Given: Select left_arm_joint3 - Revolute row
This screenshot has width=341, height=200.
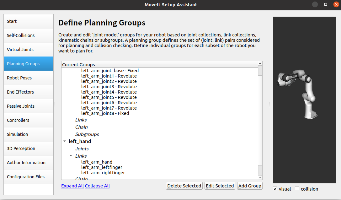Looking at the screenshot, I should tap(109, 87).
